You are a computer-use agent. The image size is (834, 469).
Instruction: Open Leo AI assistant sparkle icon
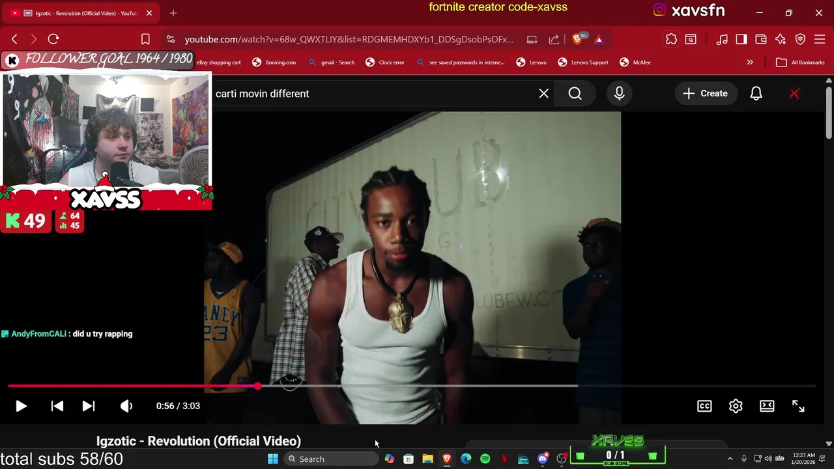781,39
